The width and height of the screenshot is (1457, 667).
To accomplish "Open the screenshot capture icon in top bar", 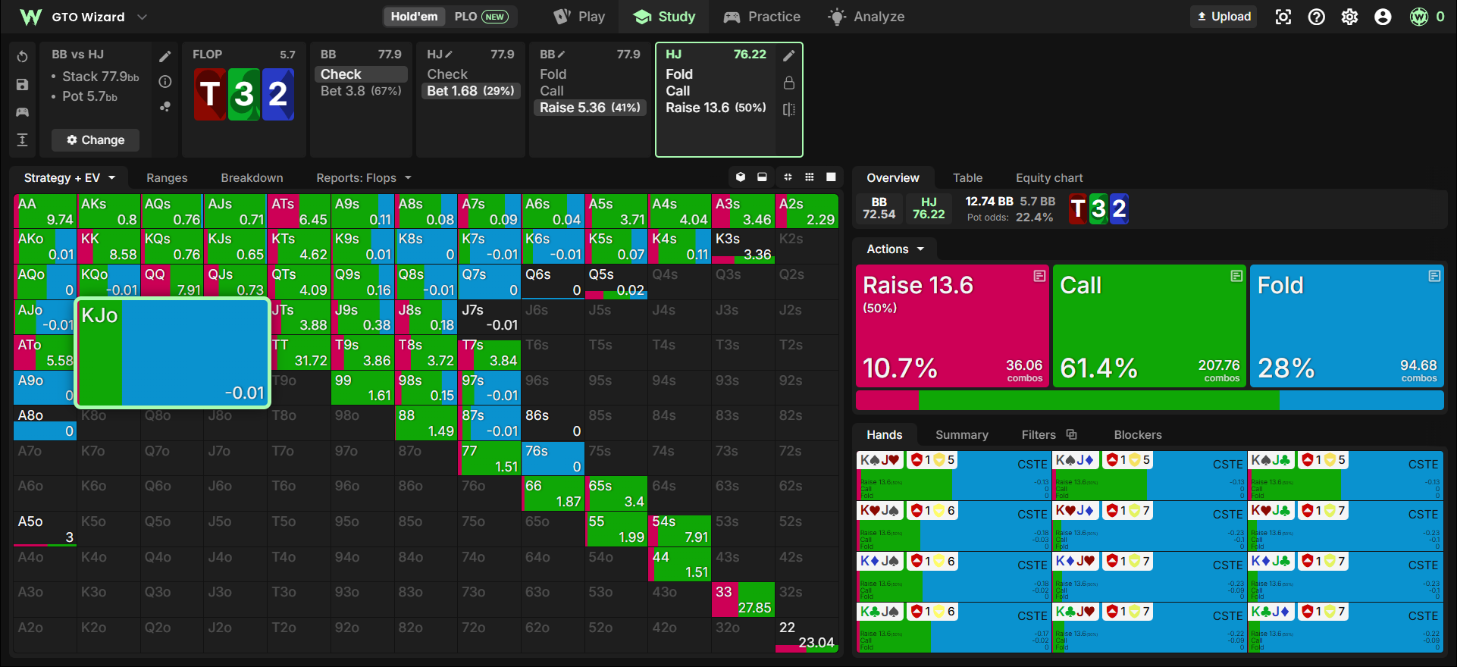I will 1283,17.
